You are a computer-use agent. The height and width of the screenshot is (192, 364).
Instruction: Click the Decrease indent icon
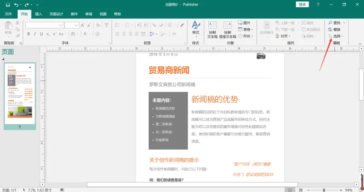(139, 25)
